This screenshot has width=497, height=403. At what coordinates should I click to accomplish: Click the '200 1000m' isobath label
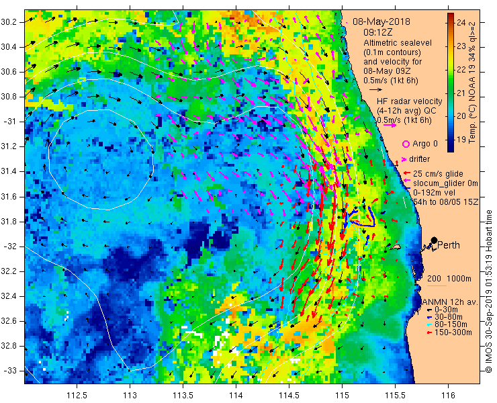point(449,279)
